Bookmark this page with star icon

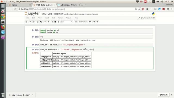click(x=139, y=9)
